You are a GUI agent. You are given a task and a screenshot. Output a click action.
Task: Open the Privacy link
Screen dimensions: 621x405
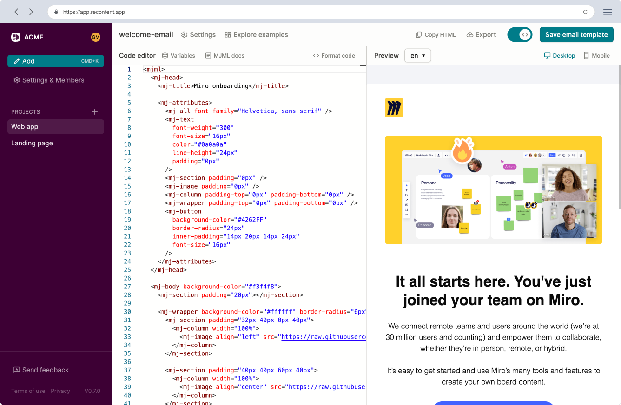(60, 391)
